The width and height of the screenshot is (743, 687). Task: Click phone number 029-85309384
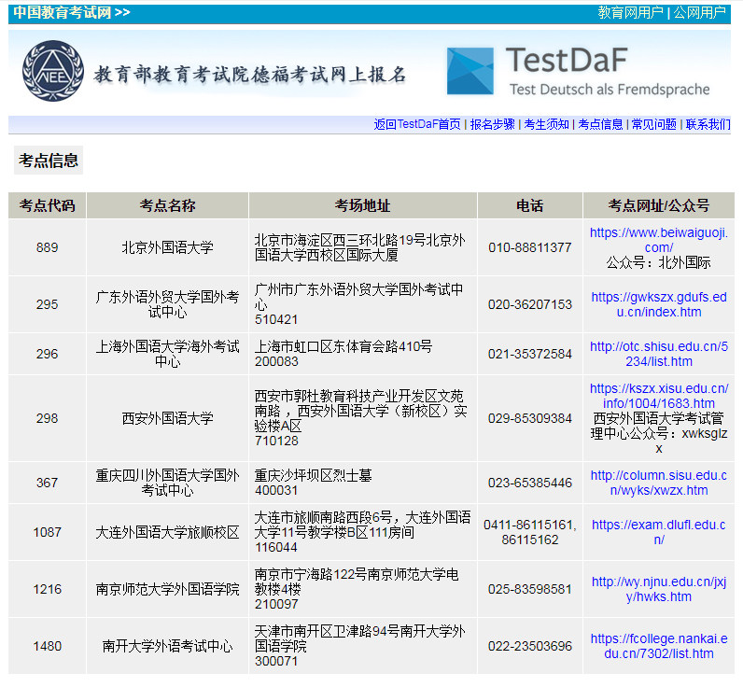pos(530,418)
